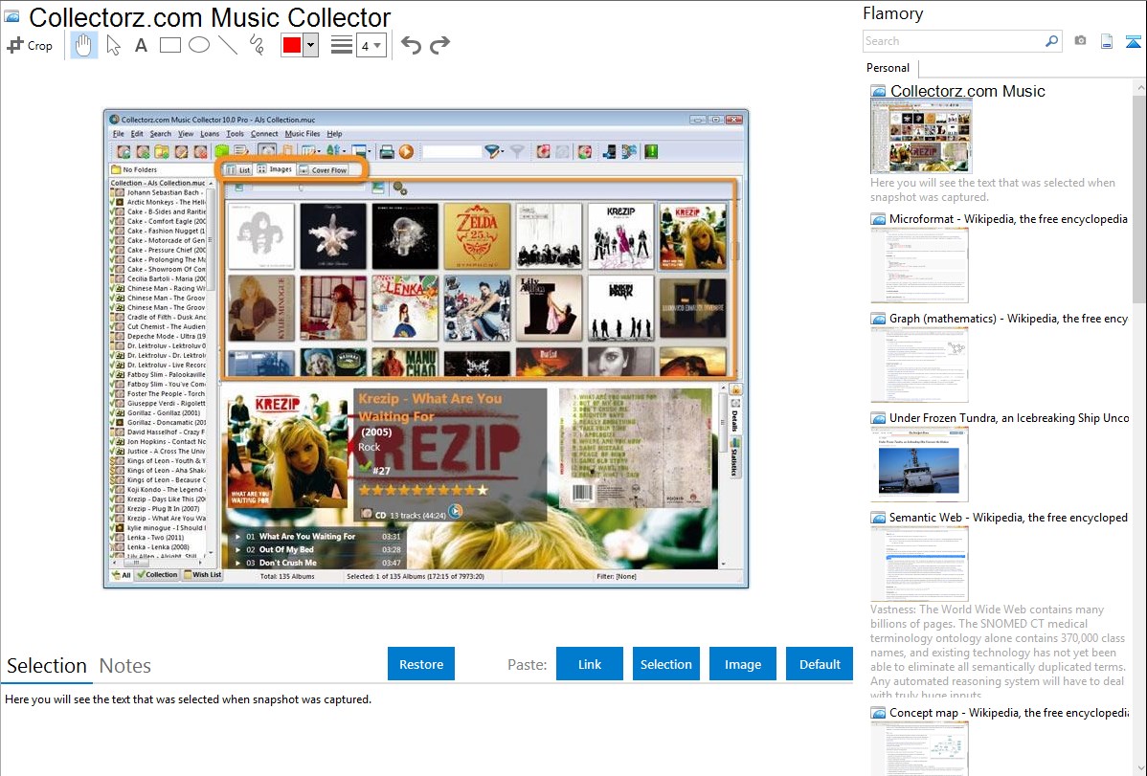Open the Selection tab
1147x776 pixels.
(x=47, y=666)
